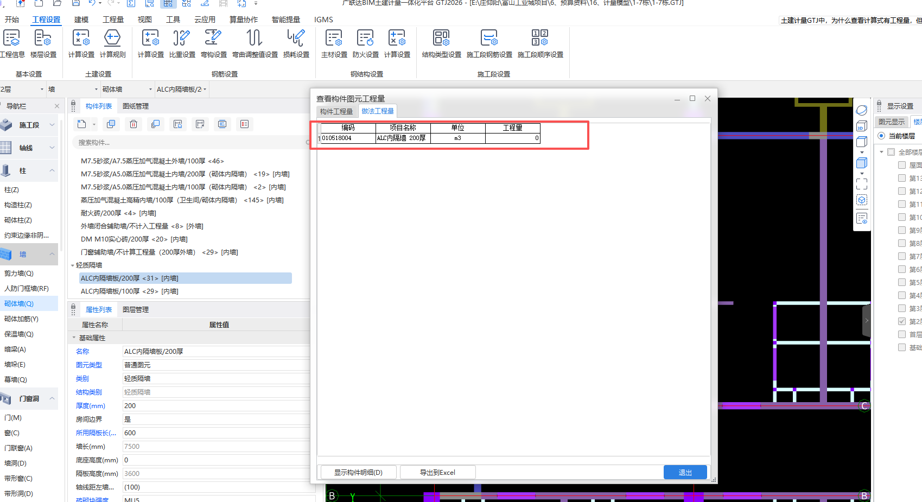
Task: Open 损耗设置 loss settings
Action: tap(296, 43)
